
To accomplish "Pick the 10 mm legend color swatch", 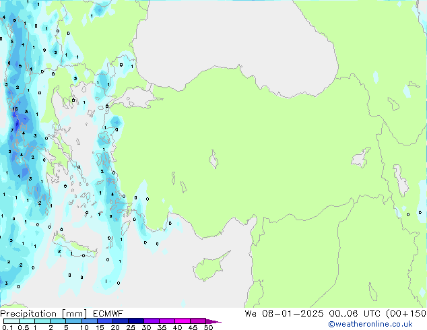I will point(91,321).
